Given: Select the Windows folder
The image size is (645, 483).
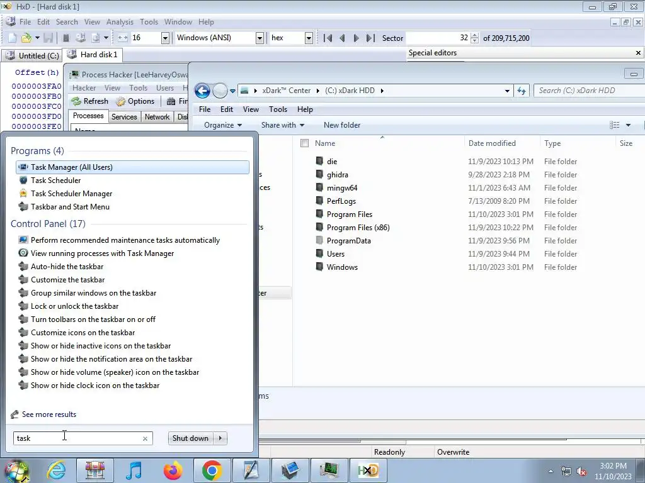Looking at the screenshot, I should (342, 267).
